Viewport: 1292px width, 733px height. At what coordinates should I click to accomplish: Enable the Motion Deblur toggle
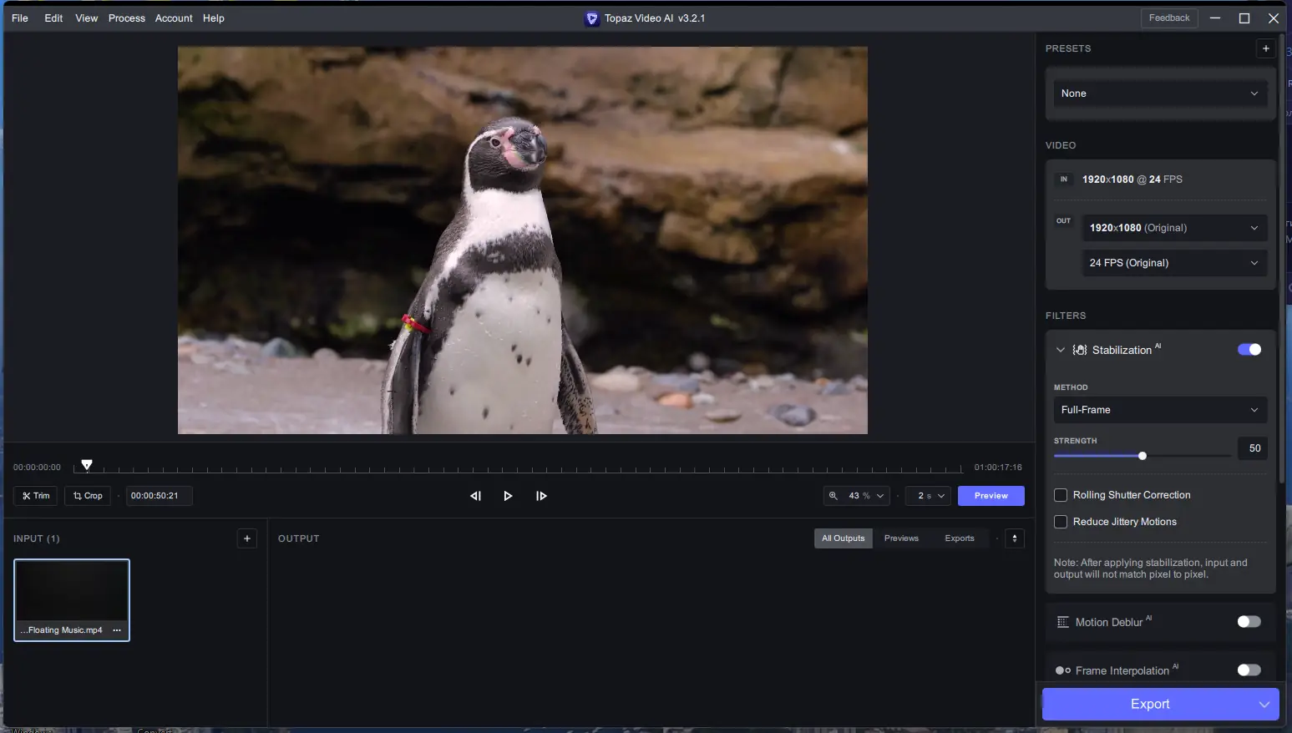1249,622
